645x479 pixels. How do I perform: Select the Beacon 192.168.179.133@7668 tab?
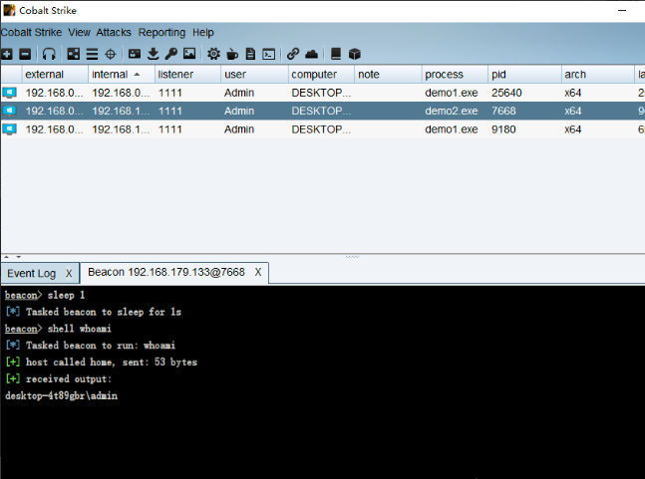[x=166, y=273]
